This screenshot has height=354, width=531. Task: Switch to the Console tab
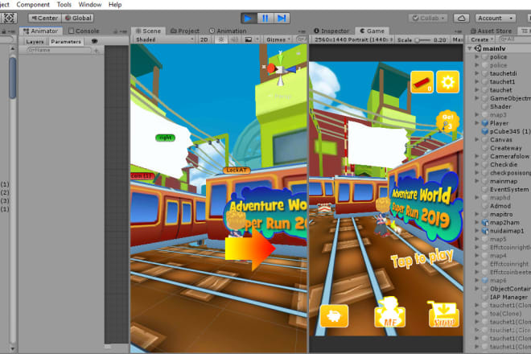84,31
